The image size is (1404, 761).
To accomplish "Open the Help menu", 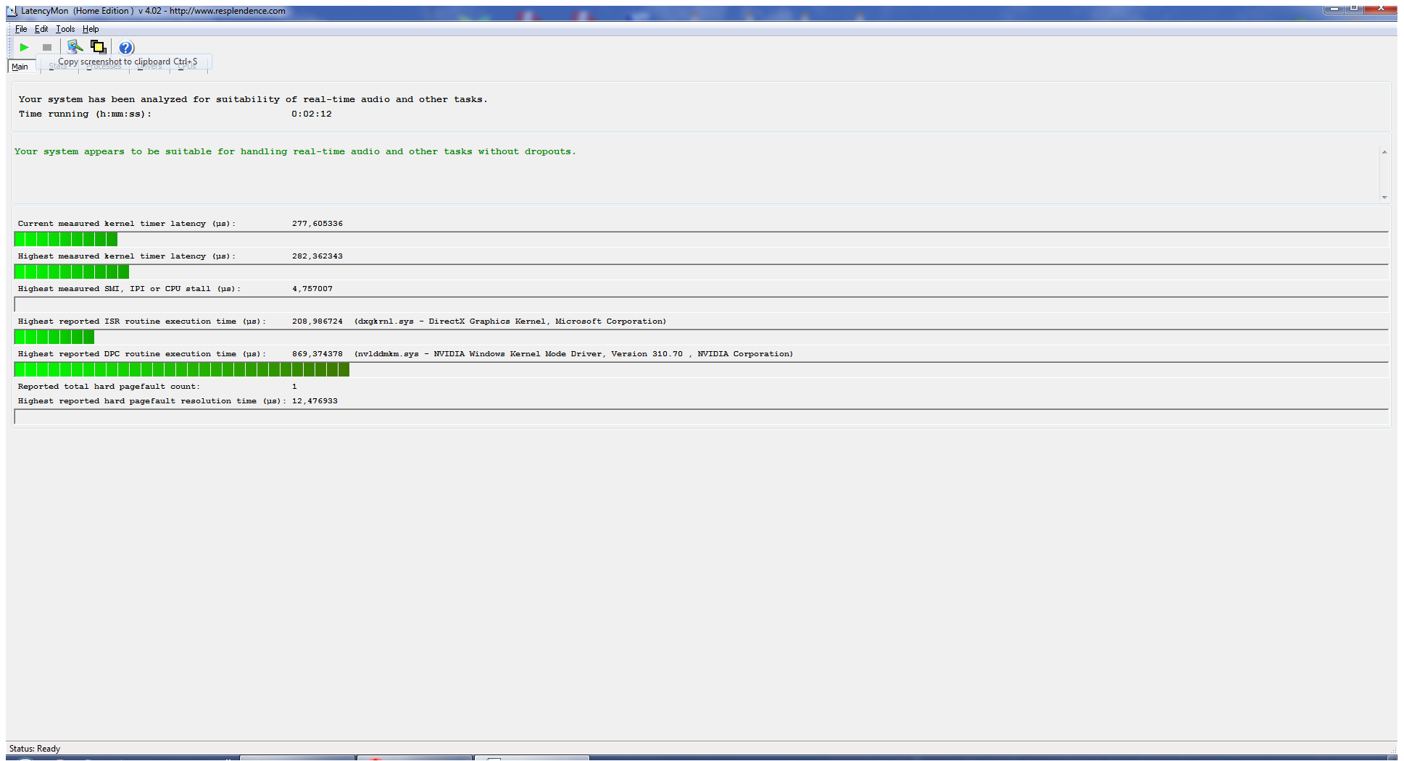I will coord(91,29).
